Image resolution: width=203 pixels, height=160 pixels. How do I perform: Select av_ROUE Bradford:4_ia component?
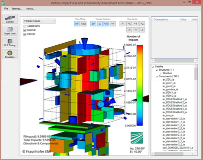(x=175, y=109)
